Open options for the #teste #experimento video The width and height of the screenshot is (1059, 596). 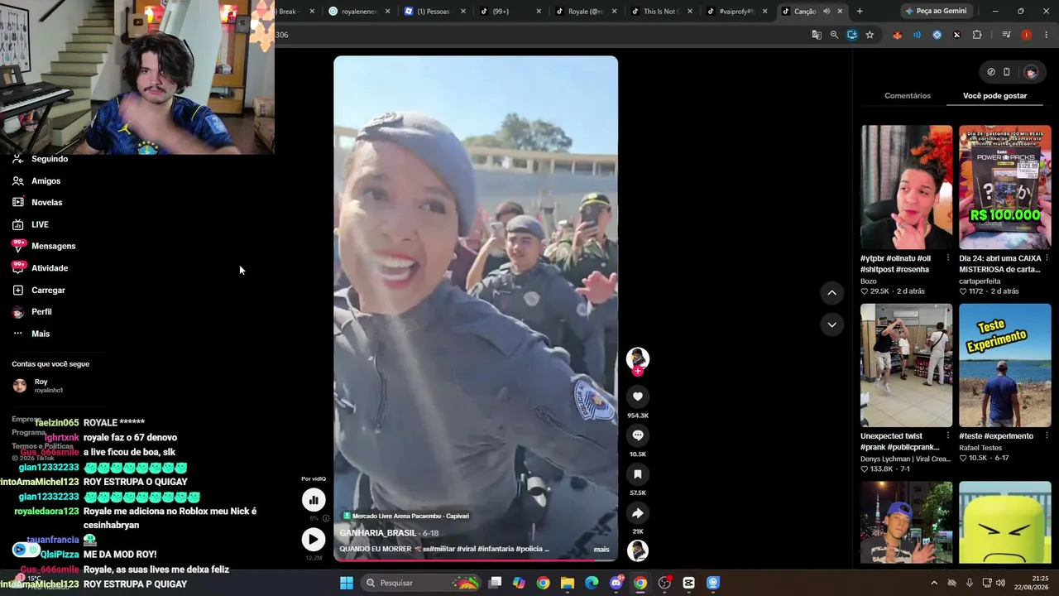(1047, 436)
